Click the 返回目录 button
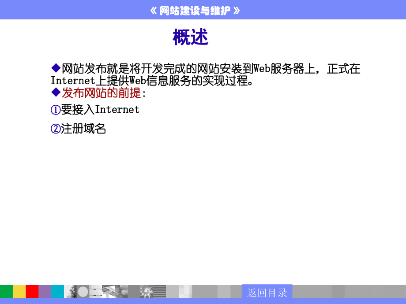The image size is (406, 304). 267,293
